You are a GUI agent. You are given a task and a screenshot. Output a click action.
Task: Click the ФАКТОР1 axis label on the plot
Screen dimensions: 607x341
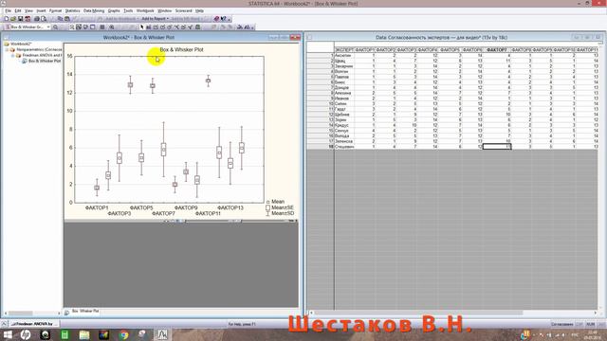click(97, 207)
